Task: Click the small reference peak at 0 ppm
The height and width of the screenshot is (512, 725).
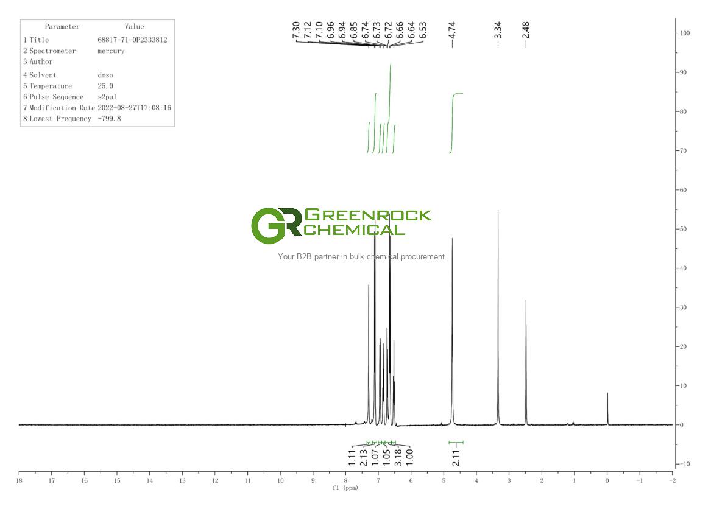Action: (607, 409)
